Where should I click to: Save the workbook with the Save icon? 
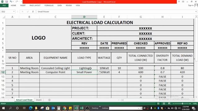(x=7, y=2)
